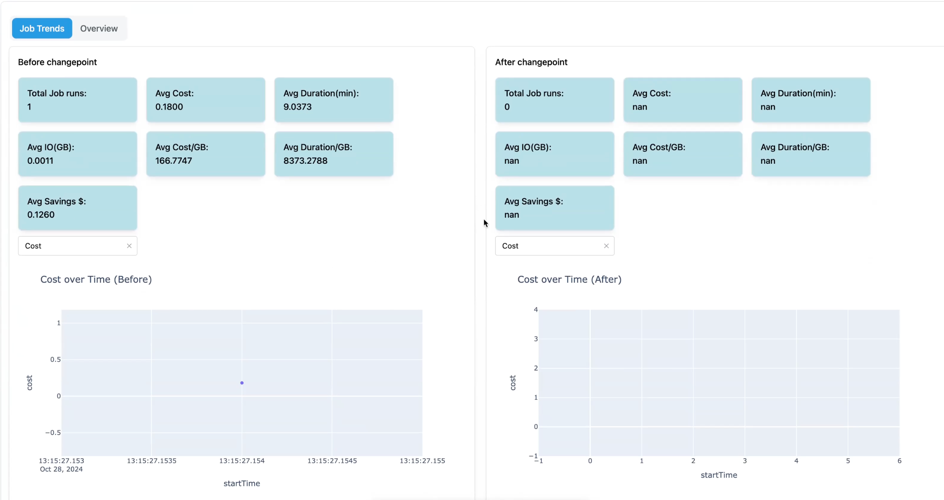Click the Before Avg IO(GB) card
944x500 pixels.
click(x=78, y=154)
